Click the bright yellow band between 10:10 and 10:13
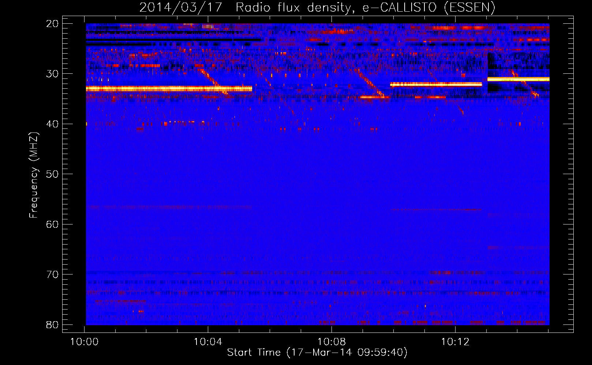 (436, 84)
